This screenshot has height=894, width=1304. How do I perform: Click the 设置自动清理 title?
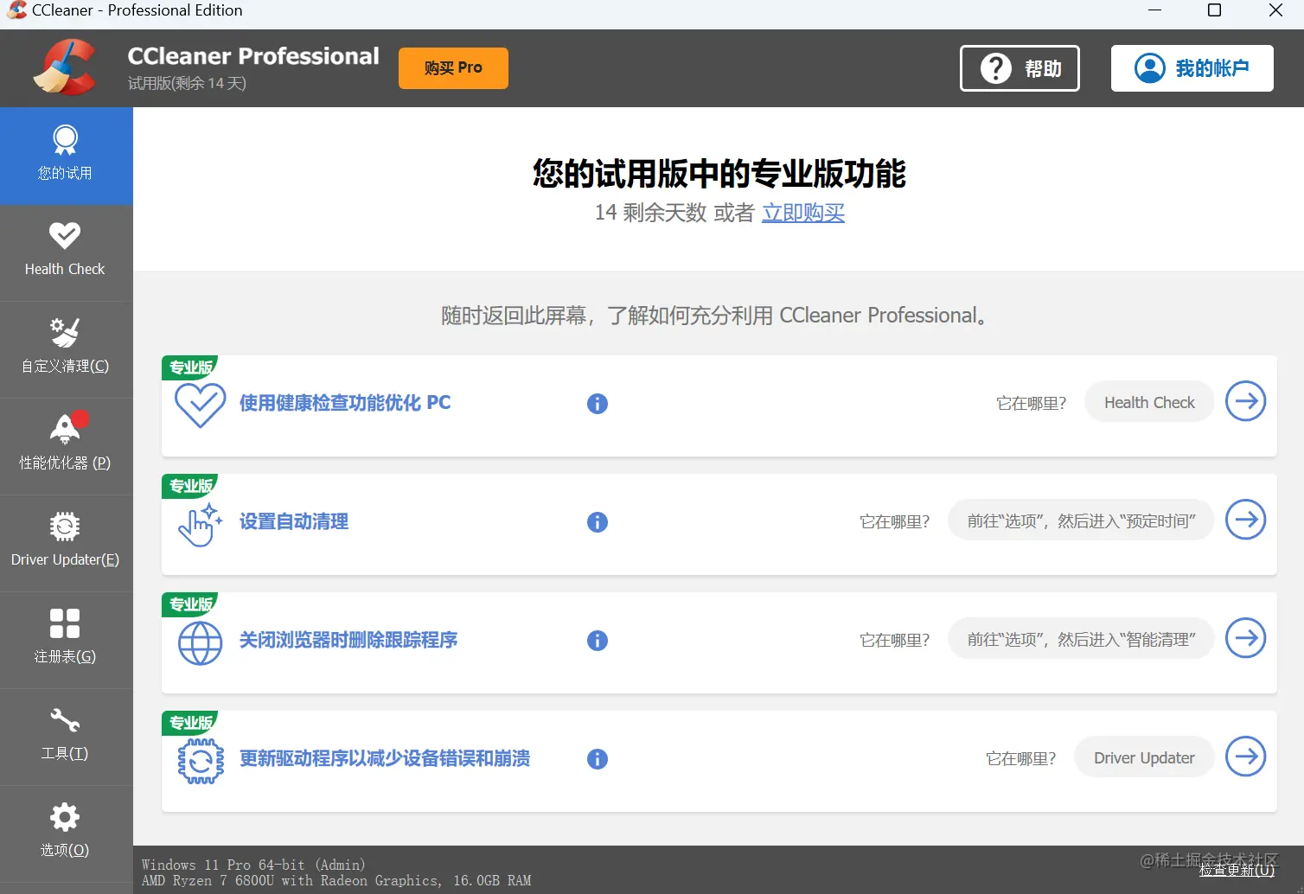pos(294,521)
